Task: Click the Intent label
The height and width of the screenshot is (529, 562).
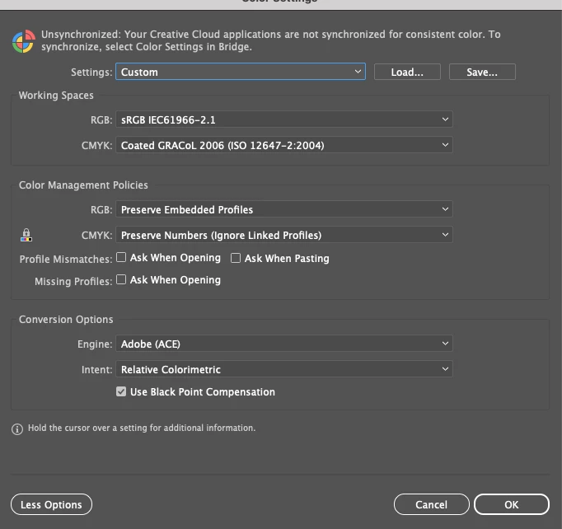Action: tap(96, 369)
